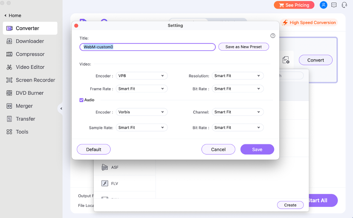Image resolution: width=353 pixels, height=218 pixels.
Task: Toggle the Audio checkbox
Action: coord(81,100)
